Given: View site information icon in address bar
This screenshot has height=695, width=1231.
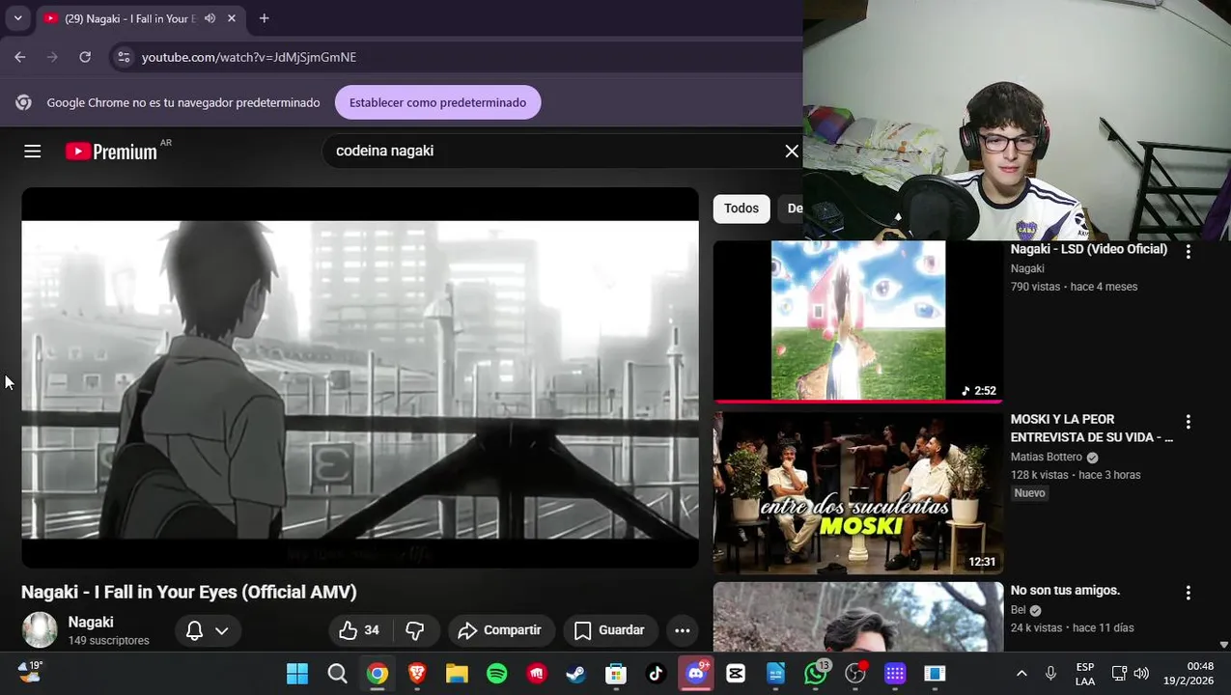Looking at the screenshot, I should pos(124,57).
